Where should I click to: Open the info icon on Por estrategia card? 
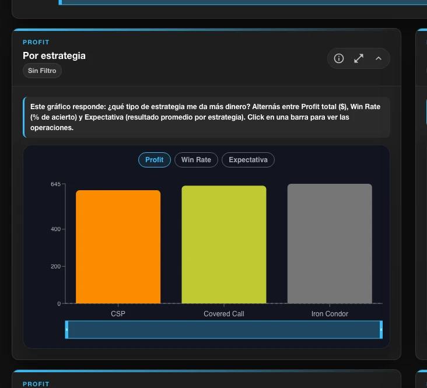tap(339, 58)
